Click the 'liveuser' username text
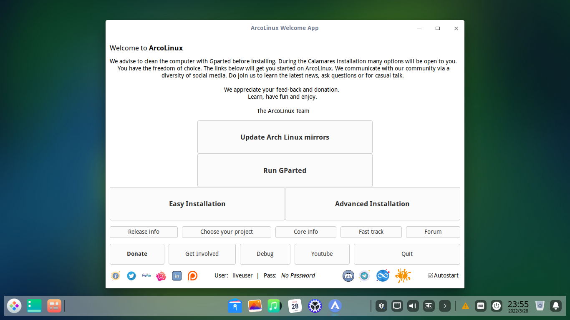 (242, 275)
